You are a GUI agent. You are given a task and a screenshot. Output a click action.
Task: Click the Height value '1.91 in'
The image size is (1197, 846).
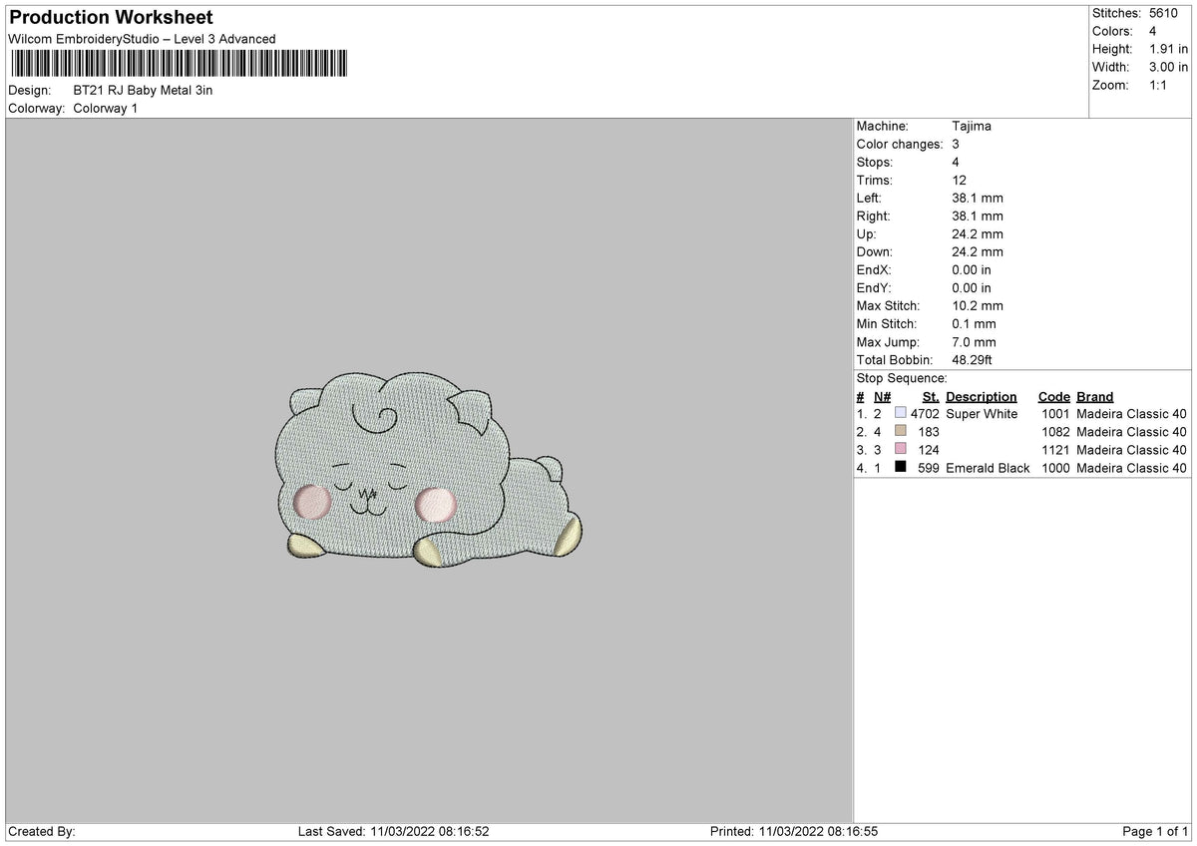click(x=1168, y=49)
